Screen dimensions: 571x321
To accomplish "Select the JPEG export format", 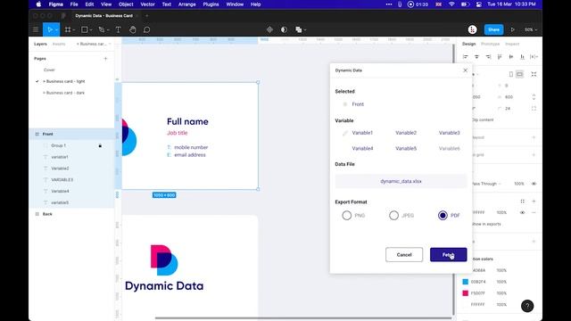I will click(x=393, y=216).
